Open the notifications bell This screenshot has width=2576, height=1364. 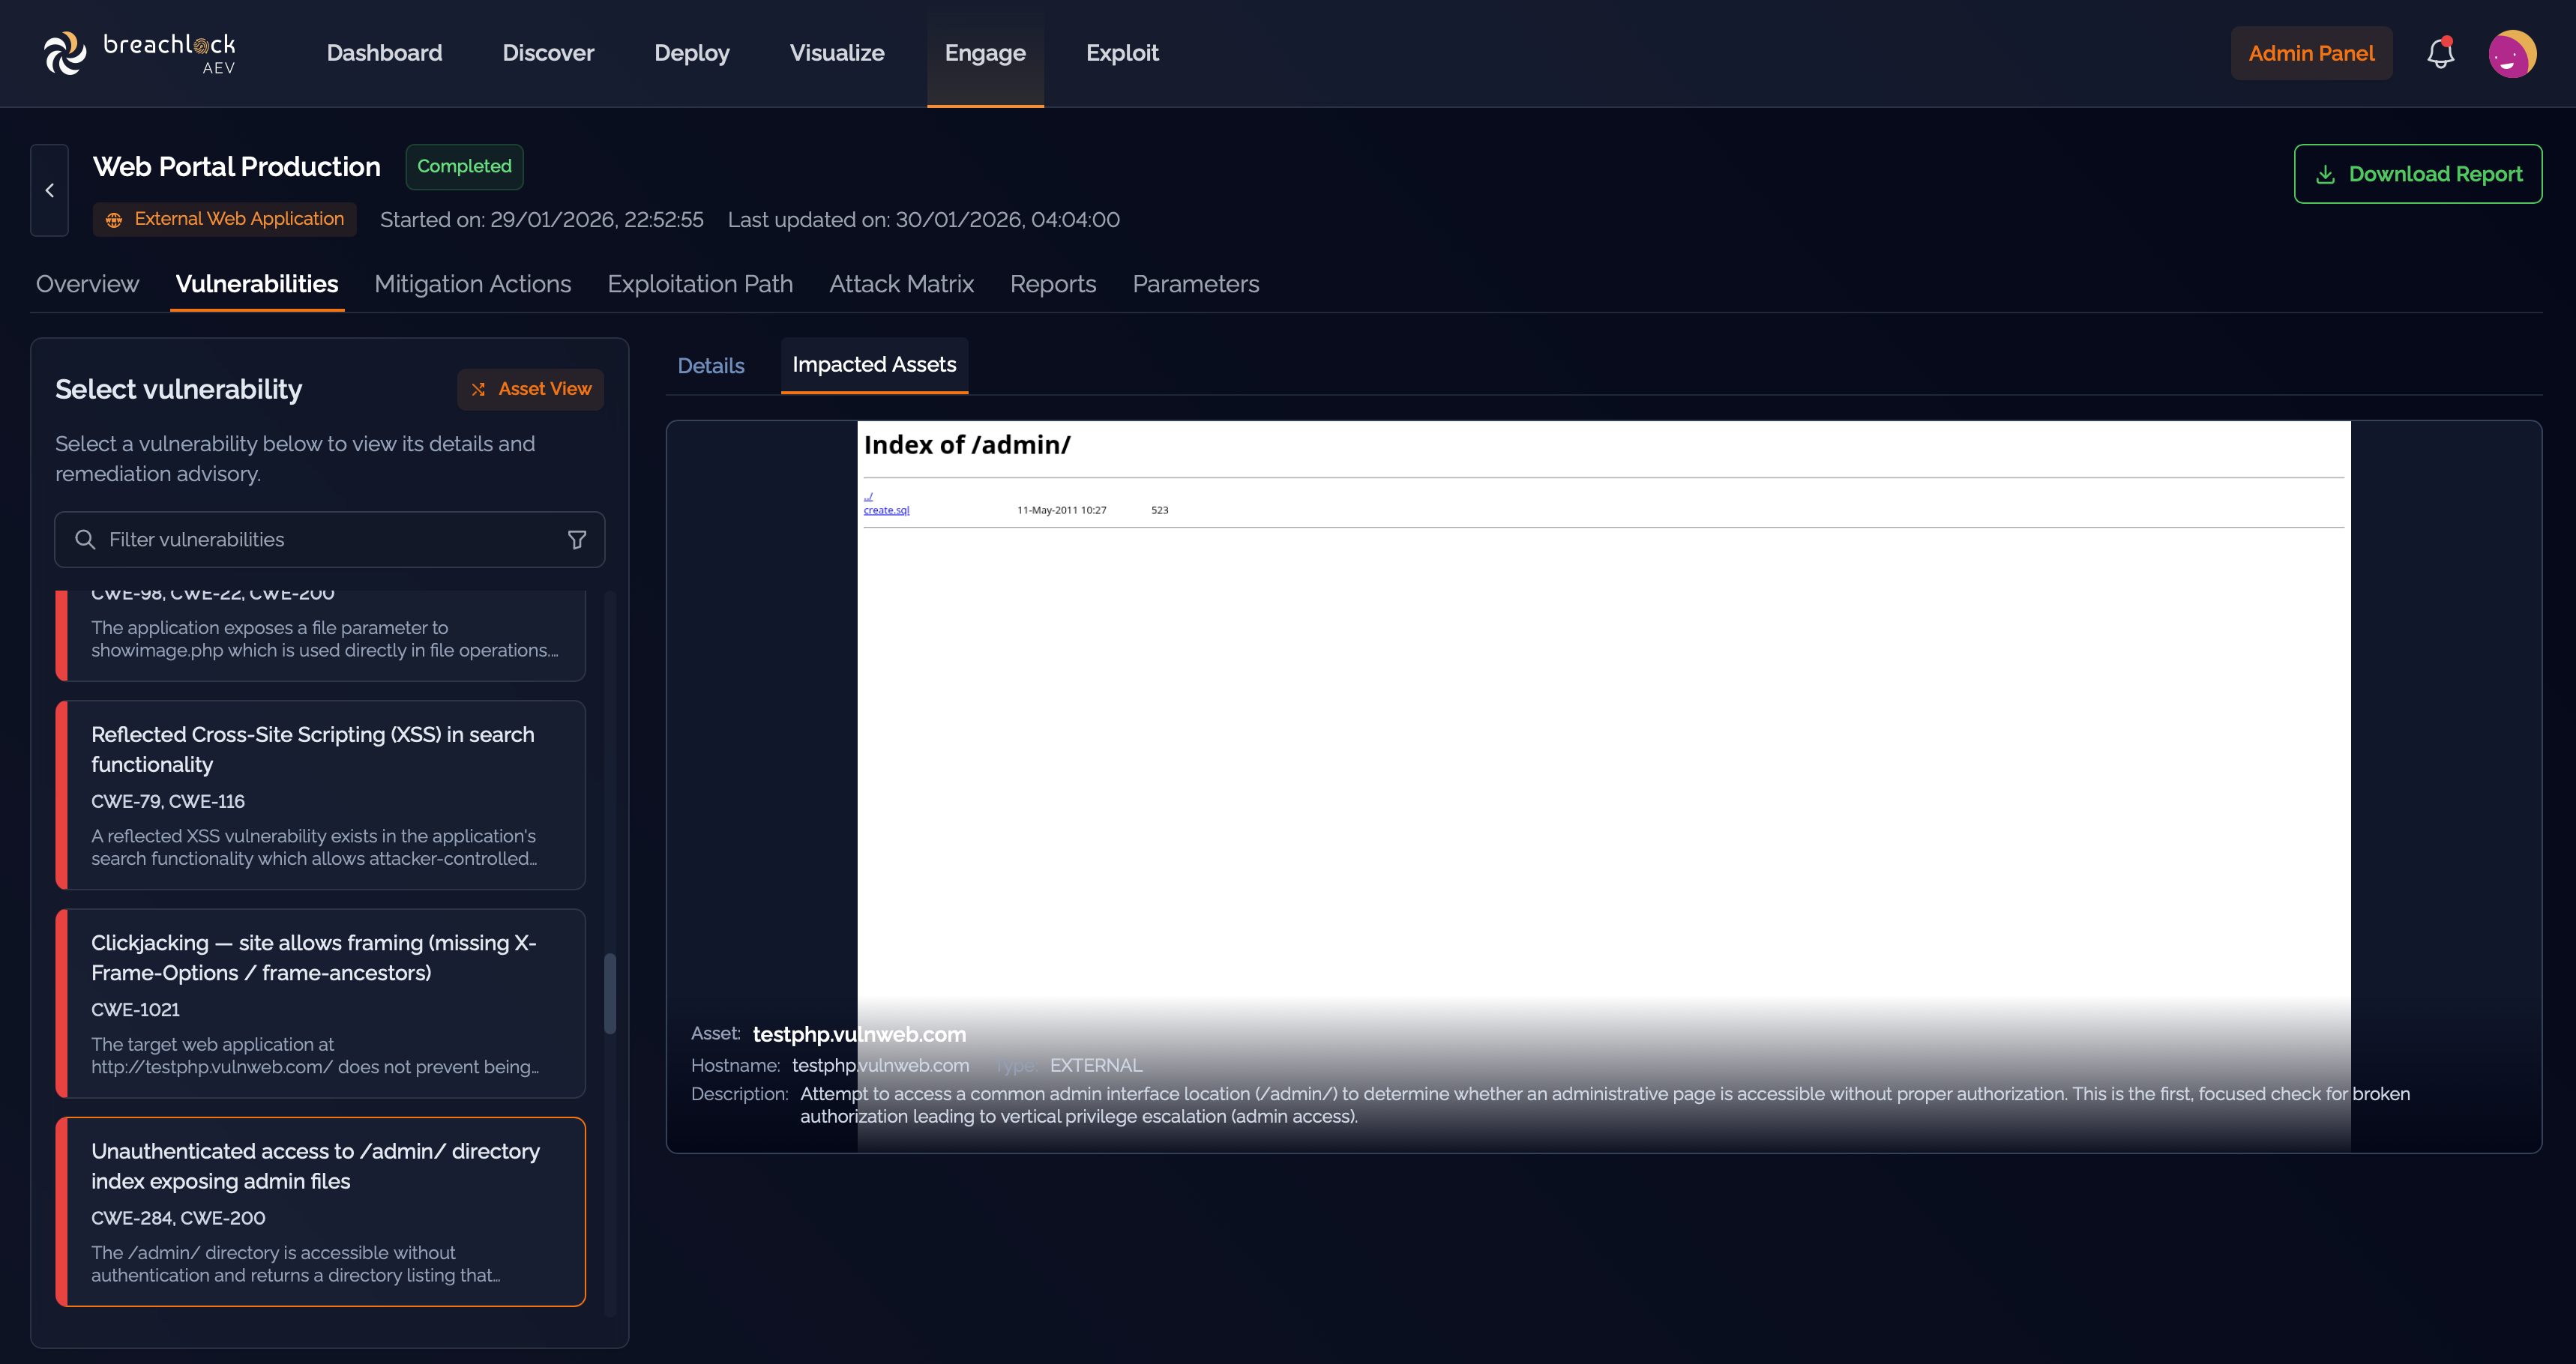2440,53
